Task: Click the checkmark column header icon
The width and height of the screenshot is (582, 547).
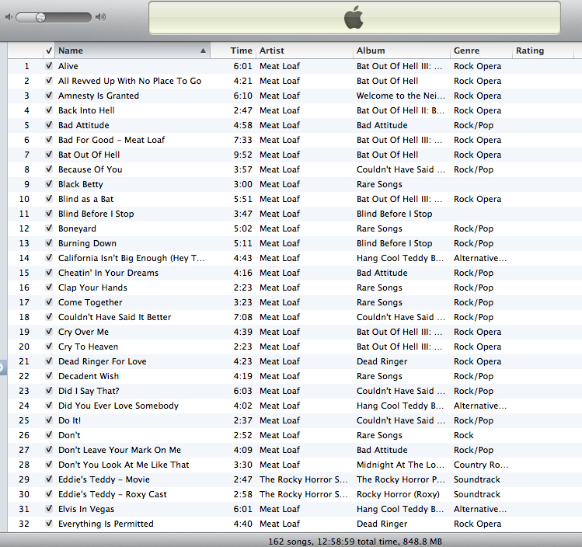Action: 49,51
